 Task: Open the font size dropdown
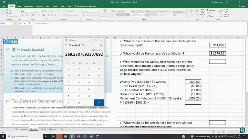(40, 11)
